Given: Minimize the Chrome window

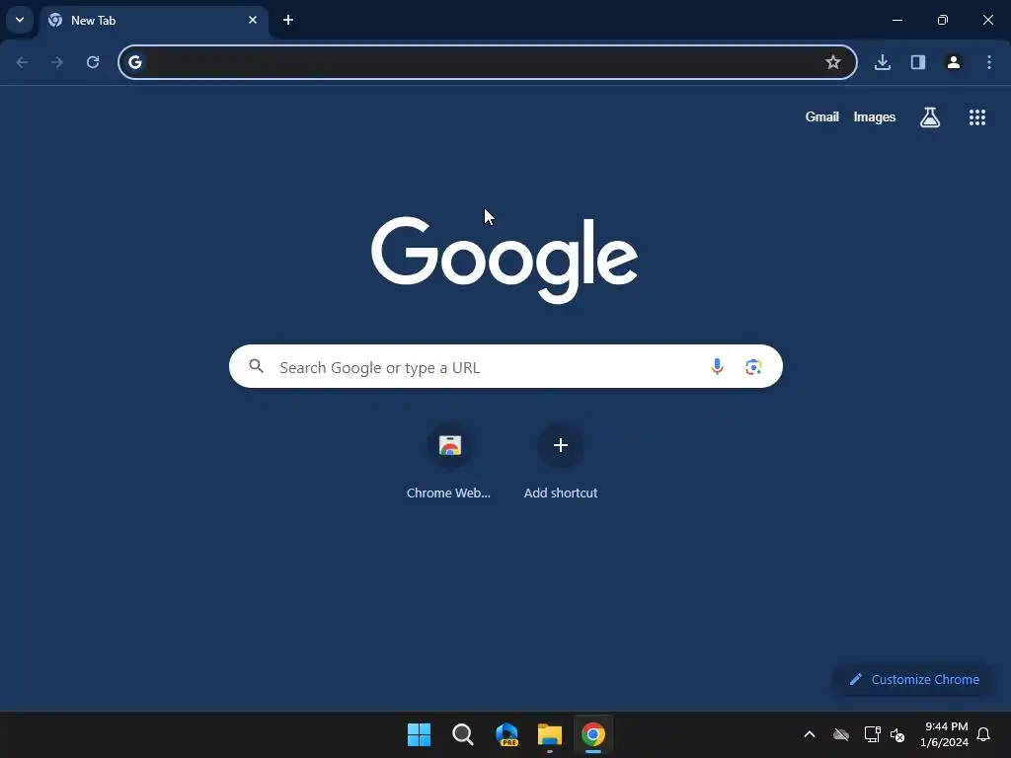Looking at the screenshot, I should pyautogui.click(x=897, y=20).
